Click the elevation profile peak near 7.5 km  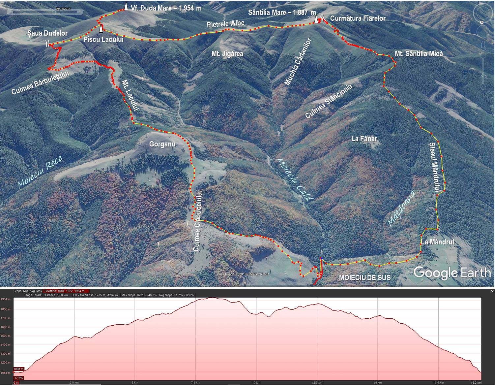click(x=211, y=298)
